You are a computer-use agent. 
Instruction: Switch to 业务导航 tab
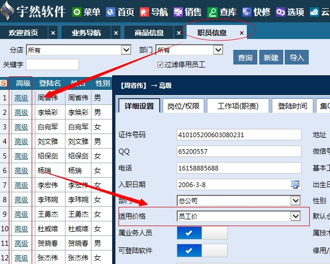[x=86, y=33]
